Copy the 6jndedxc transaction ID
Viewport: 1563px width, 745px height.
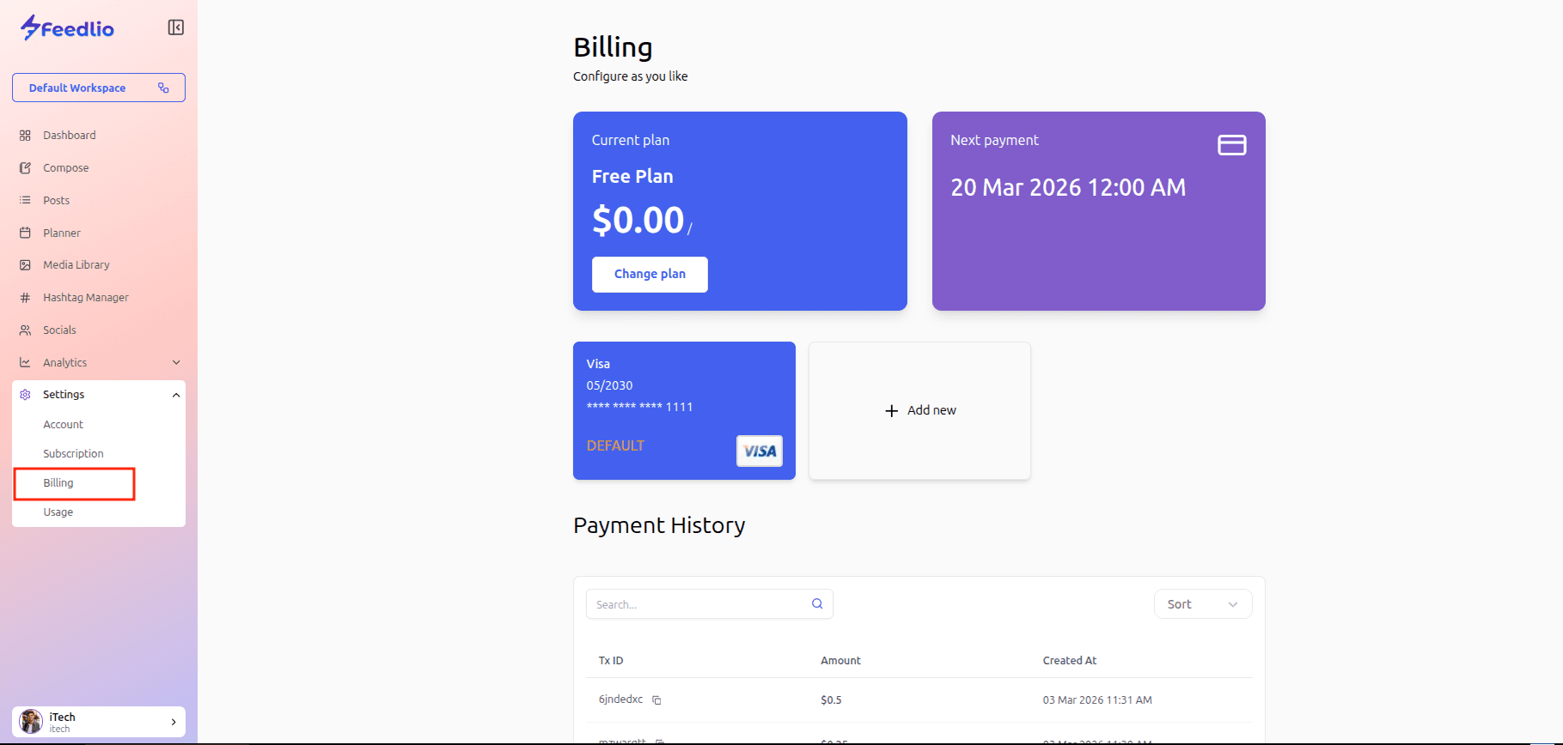[656, 700]
